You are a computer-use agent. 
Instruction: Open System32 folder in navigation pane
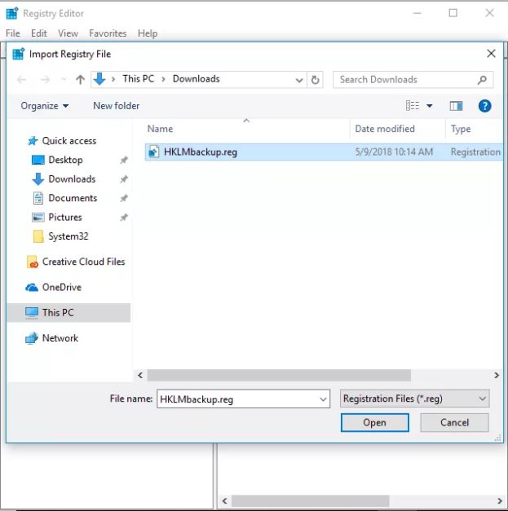68,236
